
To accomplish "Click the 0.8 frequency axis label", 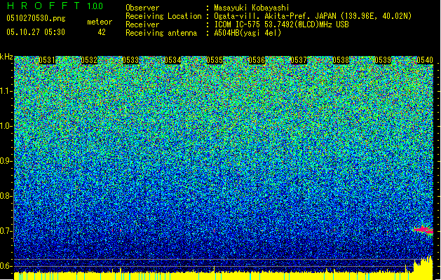I will (6, 196).
